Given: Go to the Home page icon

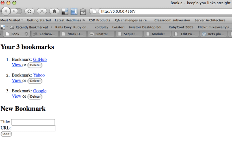Looking at the screenshot, I should tap(54, 11).
